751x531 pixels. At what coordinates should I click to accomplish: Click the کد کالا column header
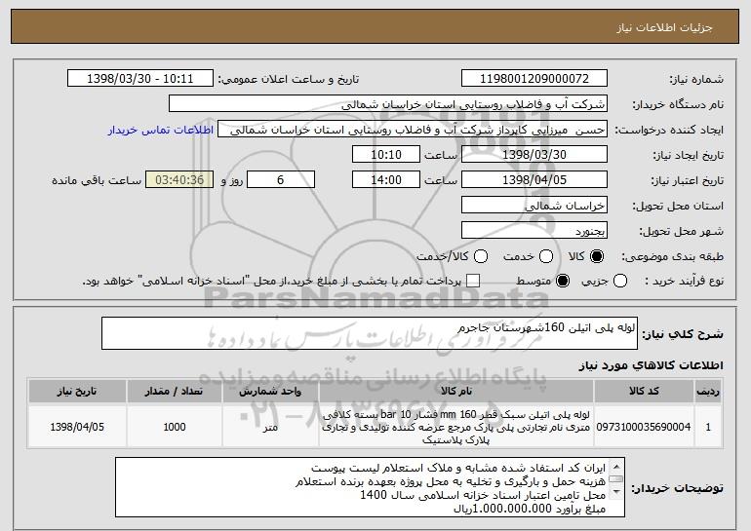point(644,392)
